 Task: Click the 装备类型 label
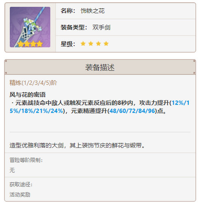click(74, 27)
